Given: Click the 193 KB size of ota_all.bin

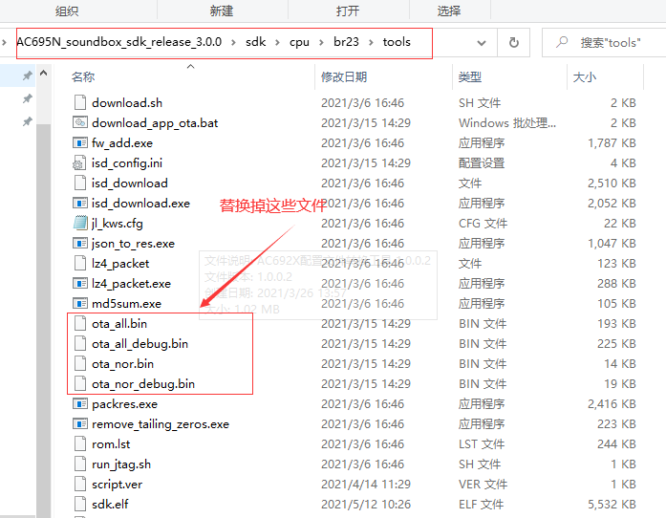Looking at the screenshot, I should pos(616,324).
